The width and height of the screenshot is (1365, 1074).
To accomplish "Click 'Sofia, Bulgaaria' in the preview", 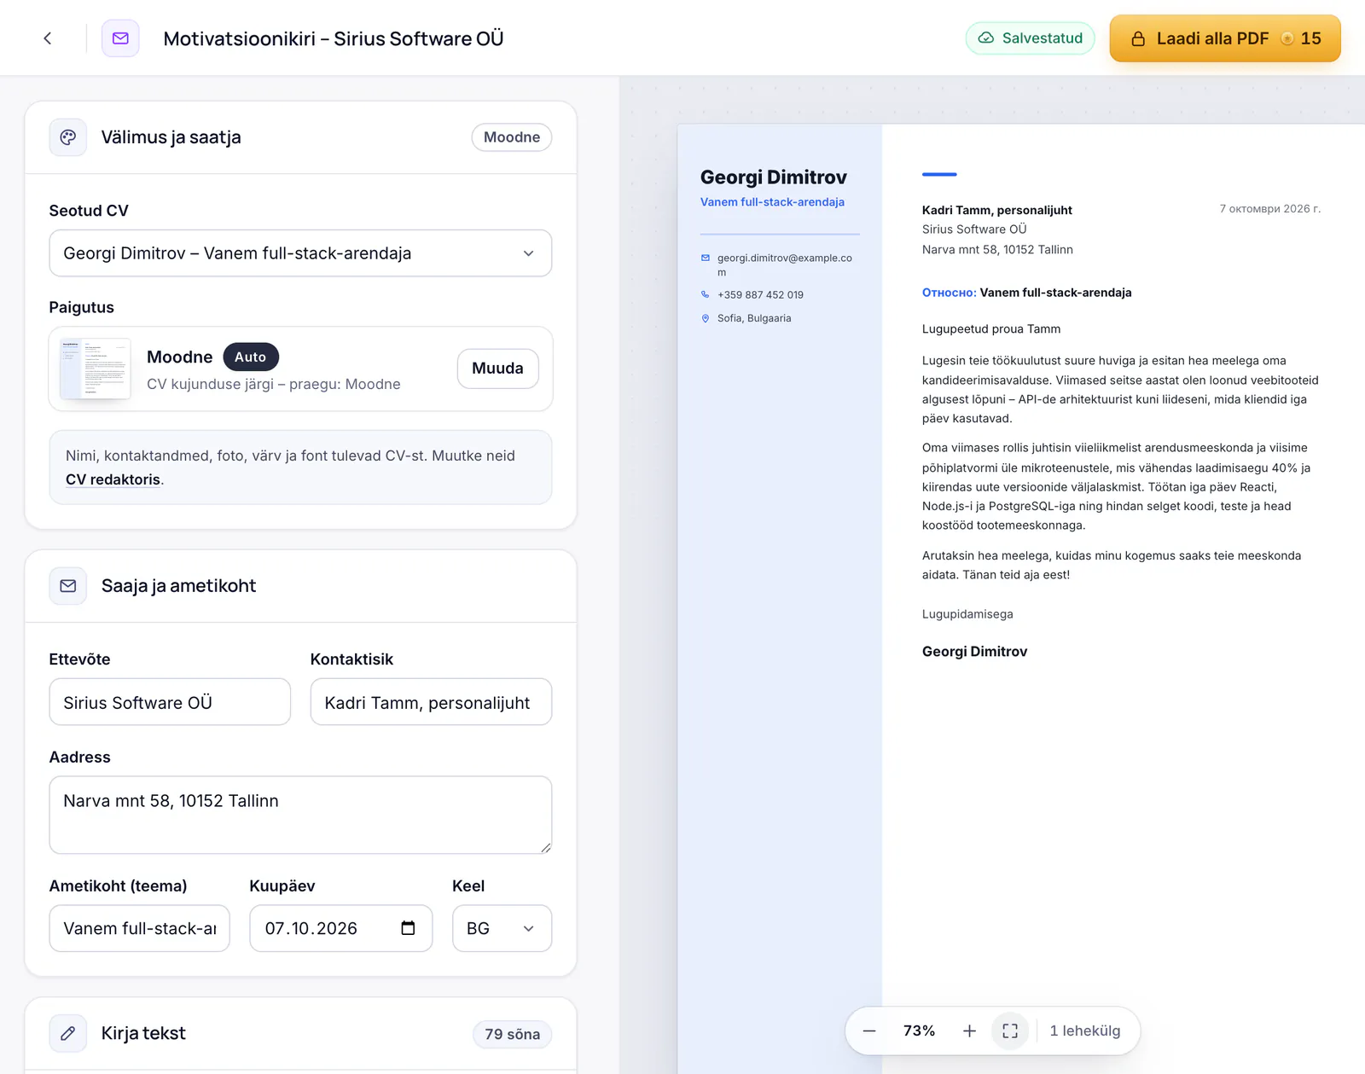I will (754, 318).
